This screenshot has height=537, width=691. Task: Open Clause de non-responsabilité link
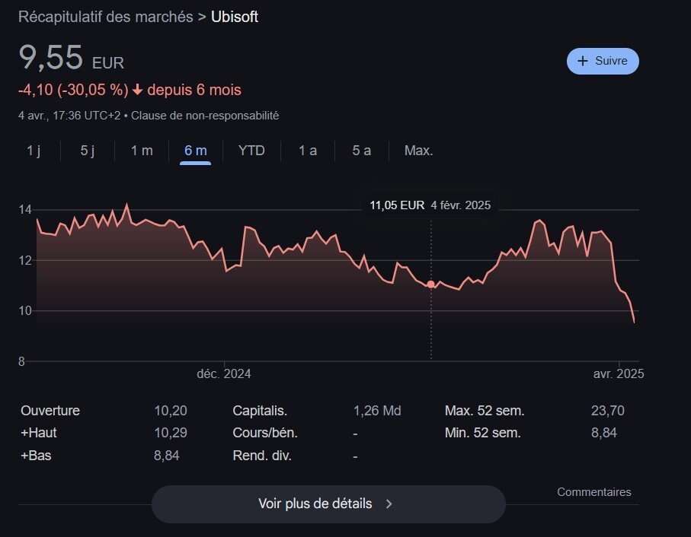click(205, 116)
